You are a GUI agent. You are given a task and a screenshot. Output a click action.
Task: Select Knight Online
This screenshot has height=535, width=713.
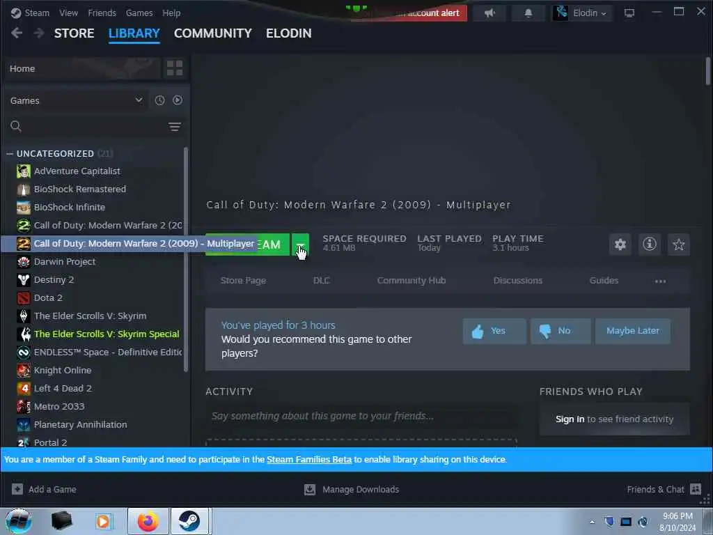[62, 371]
